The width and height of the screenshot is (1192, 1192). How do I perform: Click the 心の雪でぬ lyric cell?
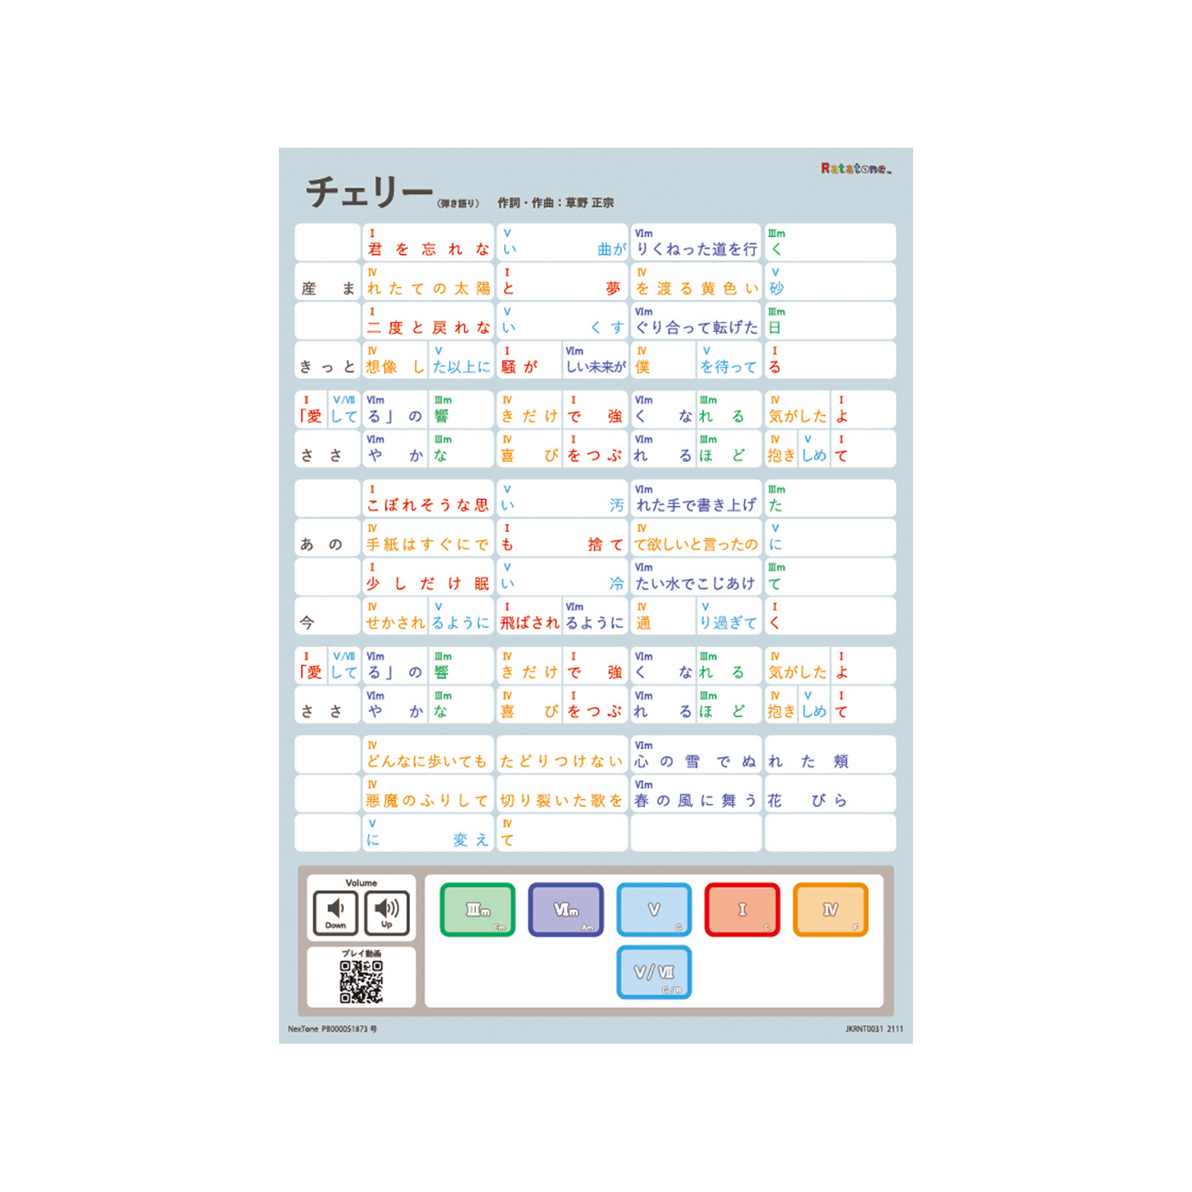tap(696, 755)
